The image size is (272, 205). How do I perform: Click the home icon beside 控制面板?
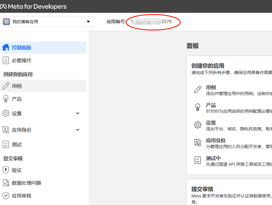tap(6, 47)
